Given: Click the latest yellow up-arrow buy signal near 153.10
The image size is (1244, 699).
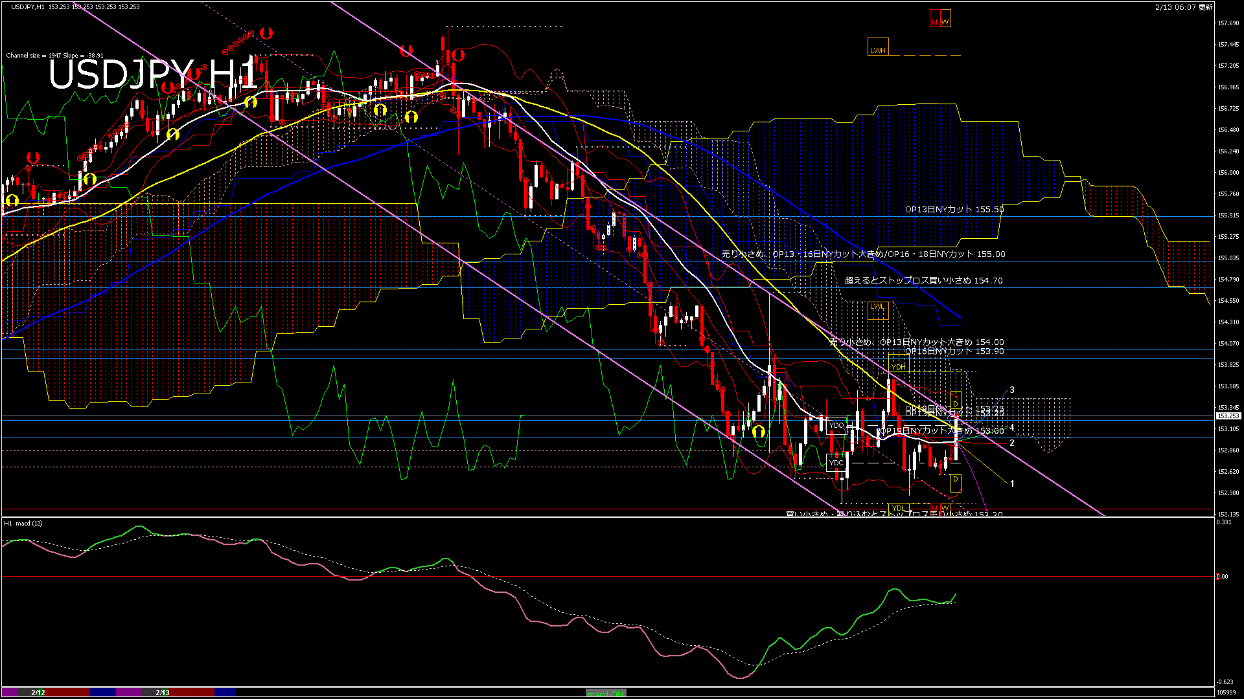Looking at the screenshot, I should (x=759, y=431).
